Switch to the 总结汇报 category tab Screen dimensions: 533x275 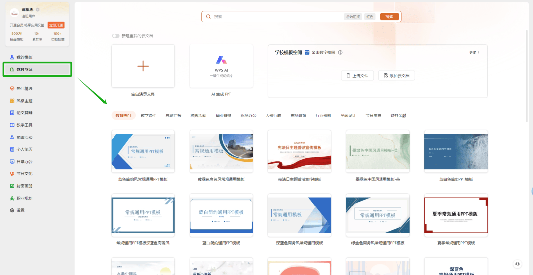pos(173,115)
